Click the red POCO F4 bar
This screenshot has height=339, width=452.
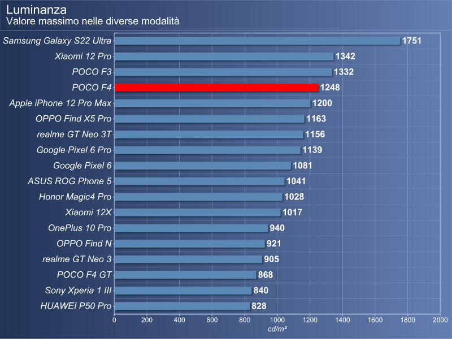216,88
